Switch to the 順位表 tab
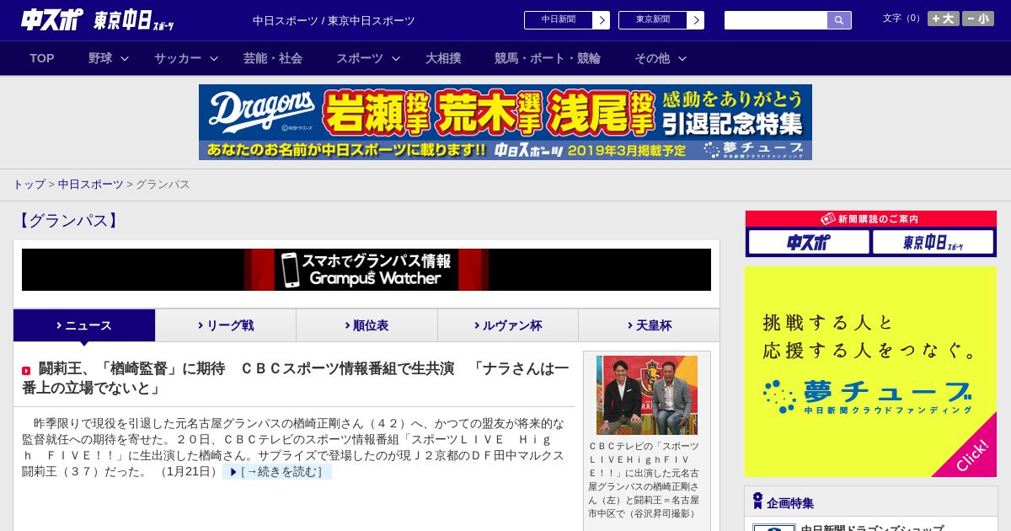 click(366, 325)
